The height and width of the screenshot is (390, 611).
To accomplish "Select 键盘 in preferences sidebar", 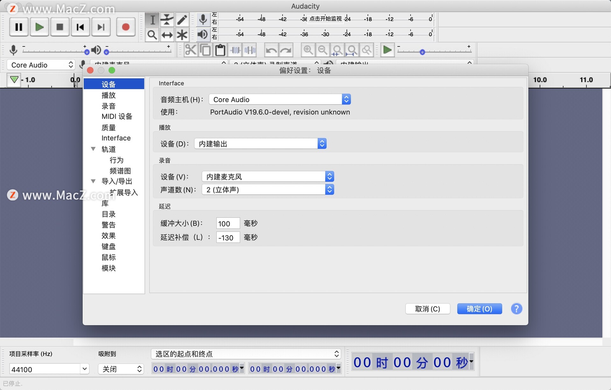I will [x=109, y=247].
